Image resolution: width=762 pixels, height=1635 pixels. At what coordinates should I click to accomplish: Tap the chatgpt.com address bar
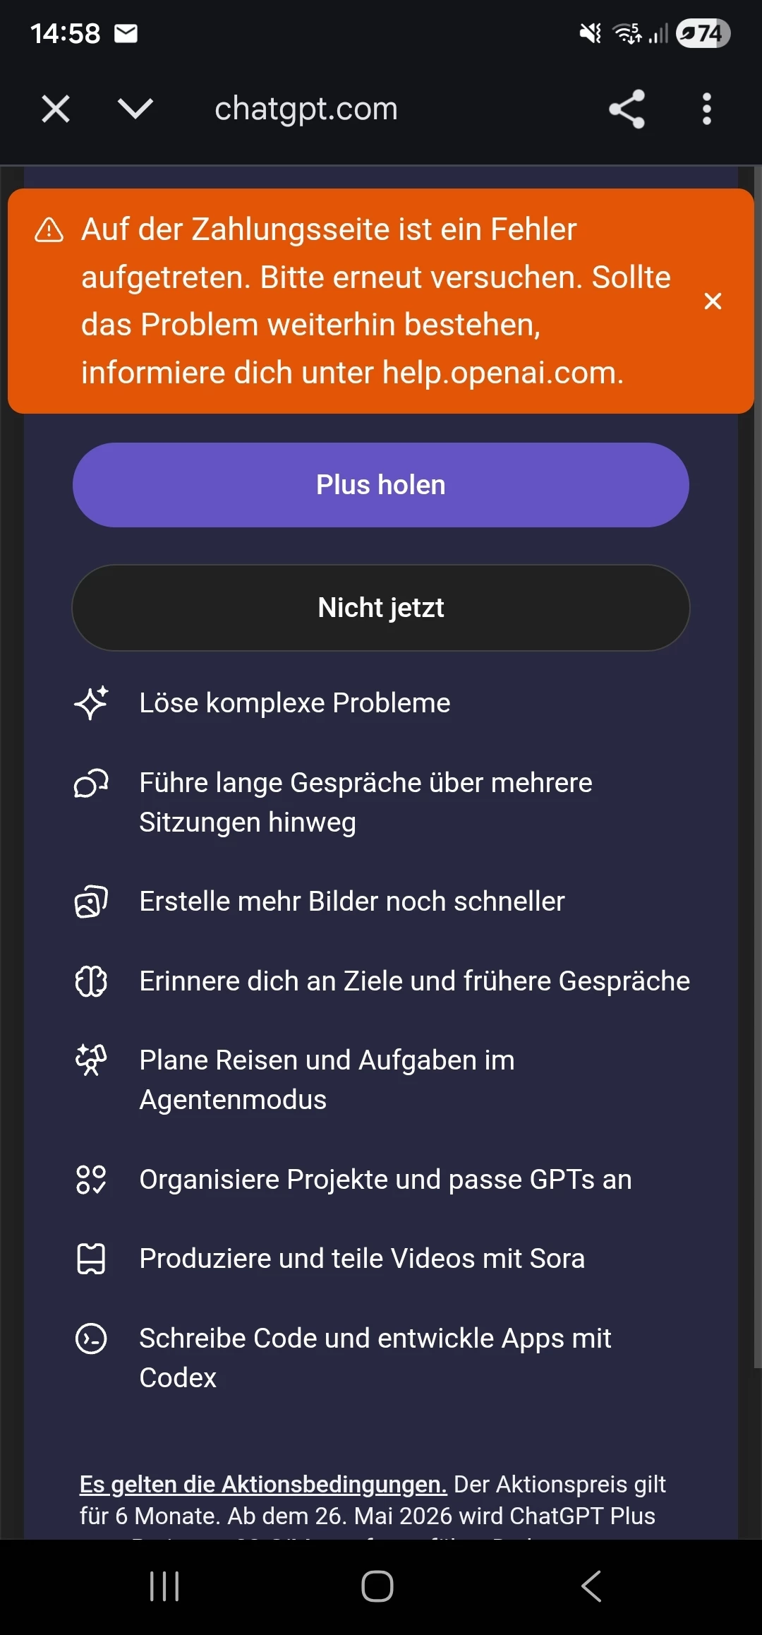(x=306, y=109)
